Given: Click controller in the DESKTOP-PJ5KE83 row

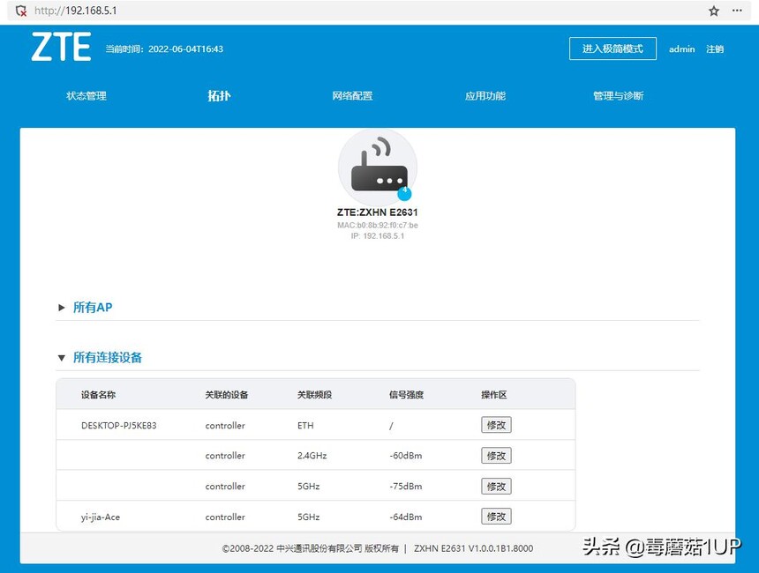Looking at the screenshot, I should 225,426.
